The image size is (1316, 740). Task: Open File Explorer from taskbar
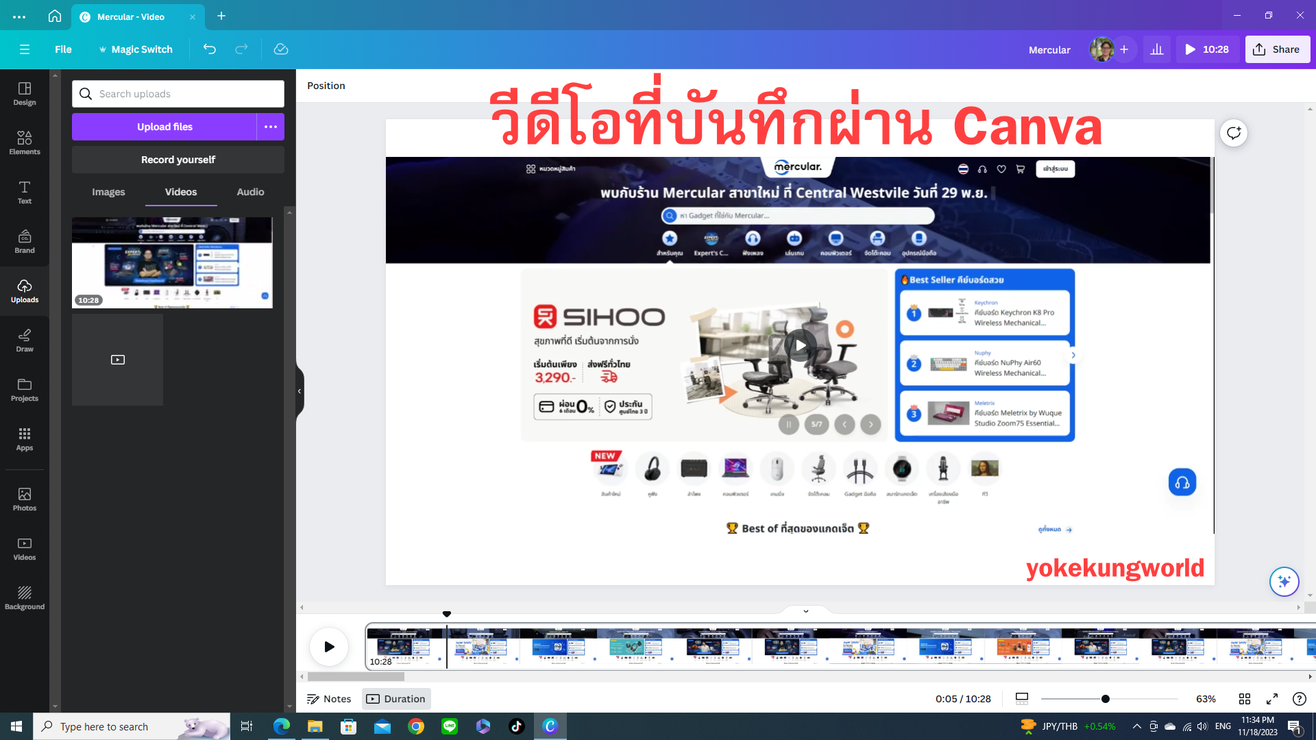[x=315, y=726]
